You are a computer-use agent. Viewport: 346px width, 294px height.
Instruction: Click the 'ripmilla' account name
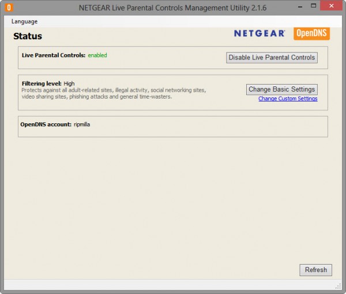82,125
